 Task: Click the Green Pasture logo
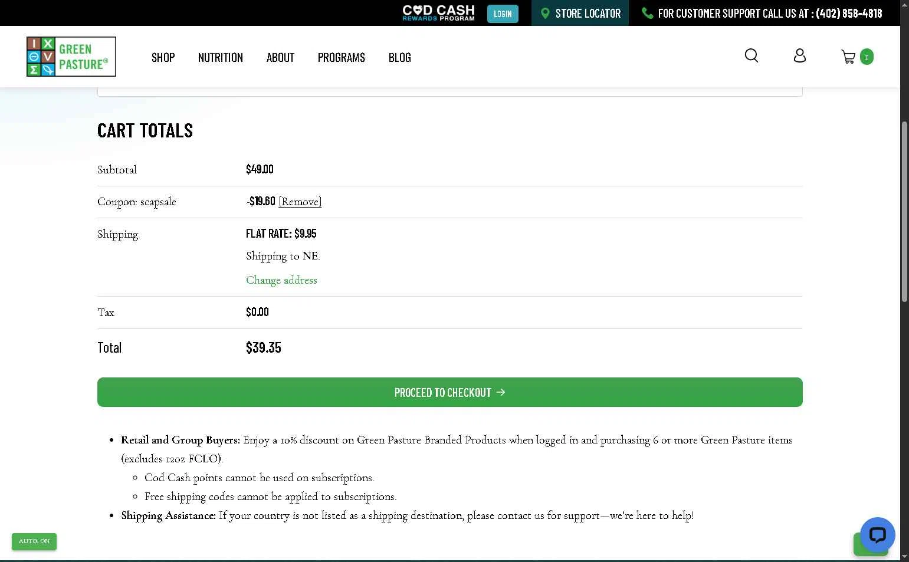coord(71,57)
